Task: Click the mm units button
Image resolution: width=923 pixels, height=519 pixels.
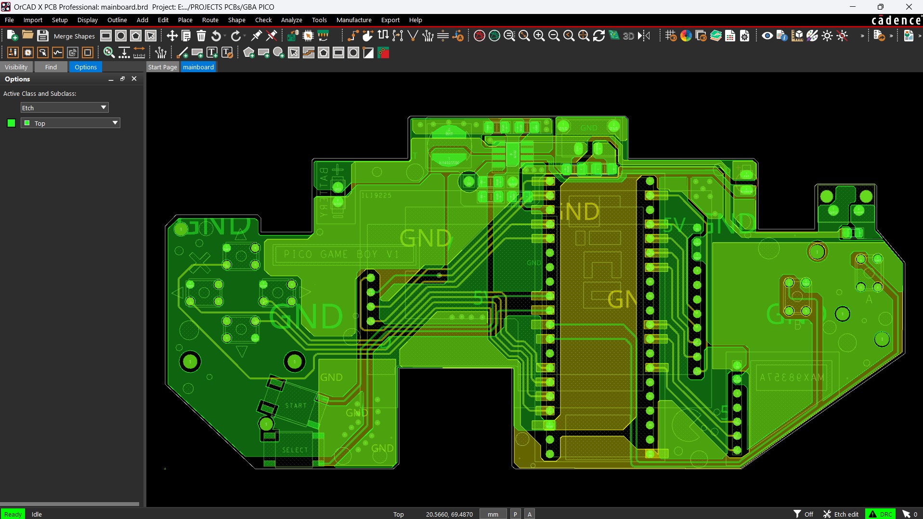Action: (x=493, y=514)
